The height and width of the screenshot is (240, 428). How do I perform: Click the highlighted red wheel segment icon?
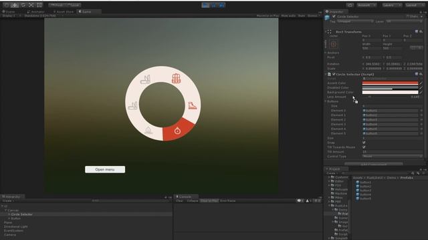[x=177, y=131]
